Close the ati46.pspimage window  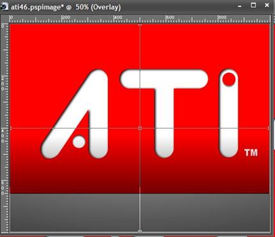point(267,5)
